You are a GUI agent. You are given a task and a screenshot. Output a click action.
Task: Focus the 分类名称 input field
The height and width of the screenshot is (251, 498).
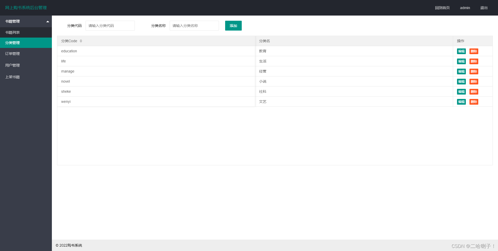(x=194, y=26)
